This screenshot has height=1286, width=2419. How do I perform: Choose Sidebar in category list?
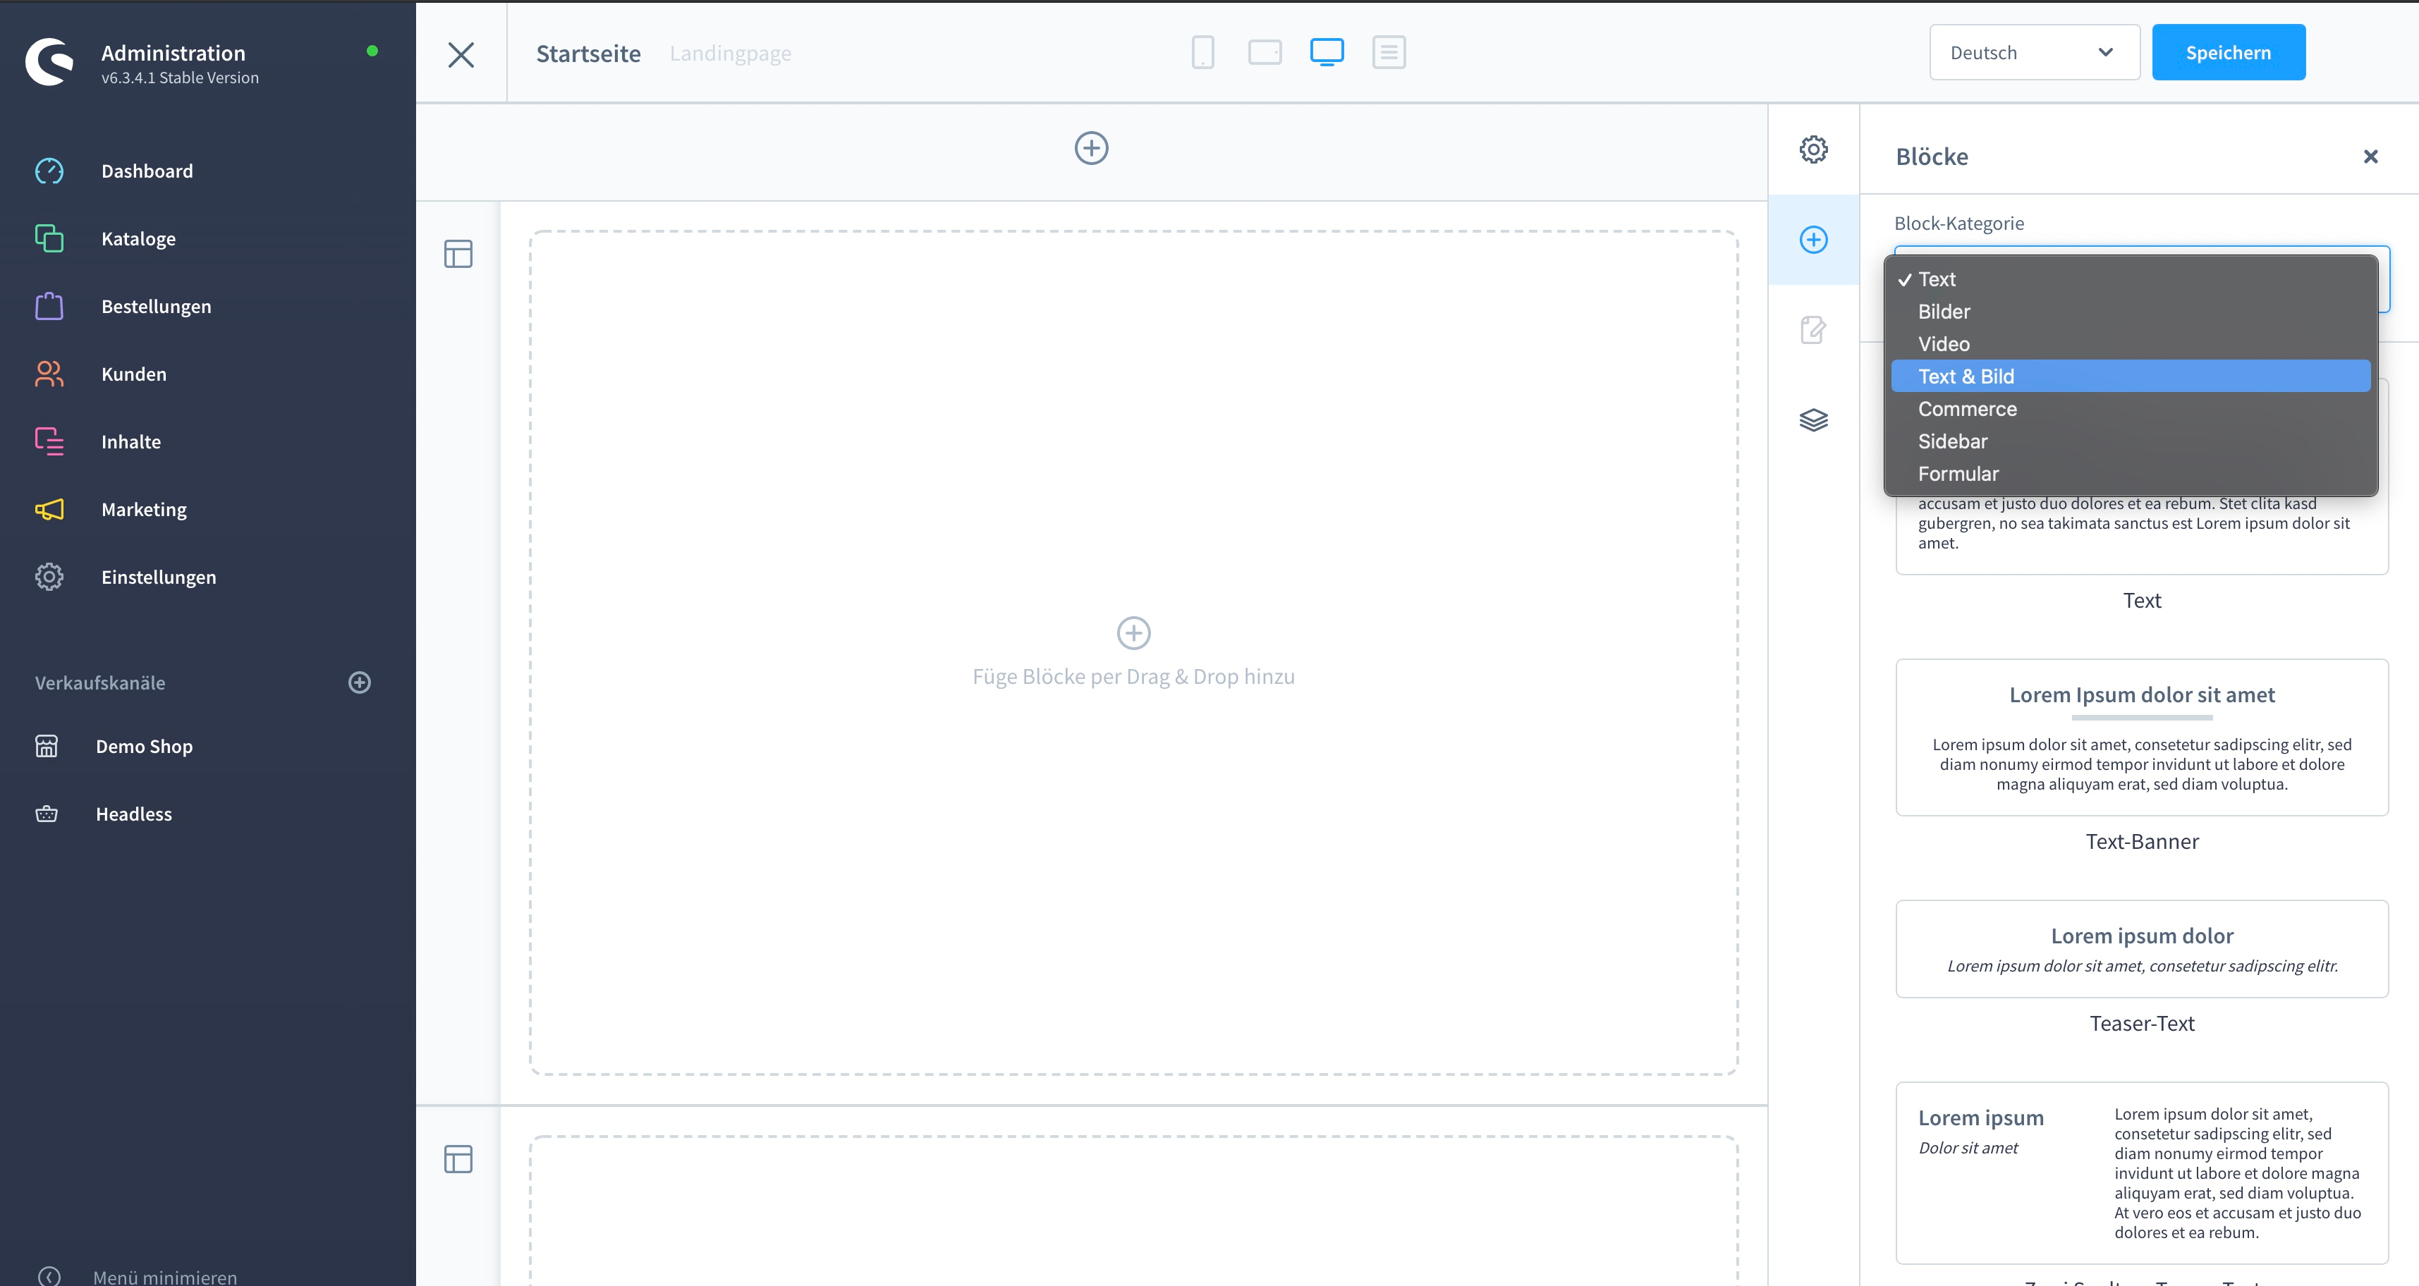point(2131,441)
